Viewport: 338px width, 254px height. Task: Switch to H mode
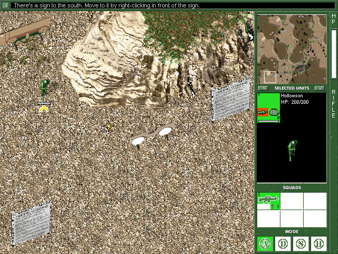(x=318, y=243)
